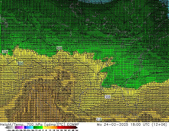Viewport: 169px width, 131px height.
Task: Click the right dark arrowhead of the color scale
Action: click(77, 128)
